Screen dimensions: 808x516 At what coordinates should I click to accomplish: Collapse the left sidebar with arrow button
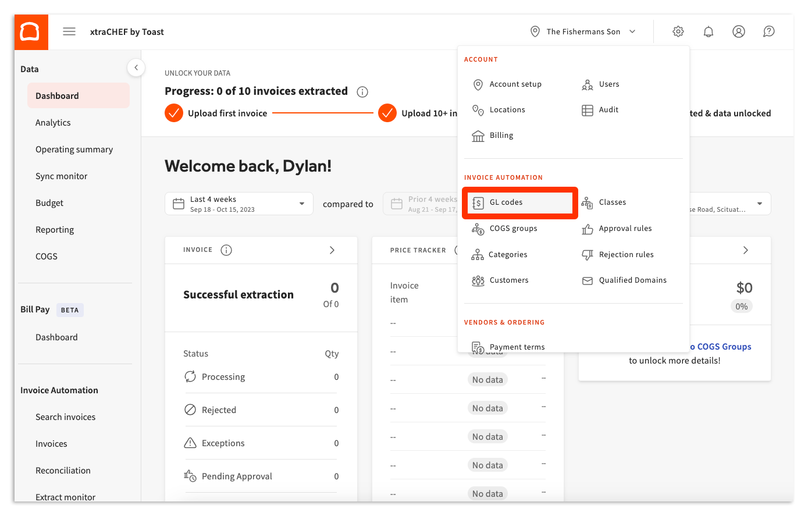[x=136, y=67]
